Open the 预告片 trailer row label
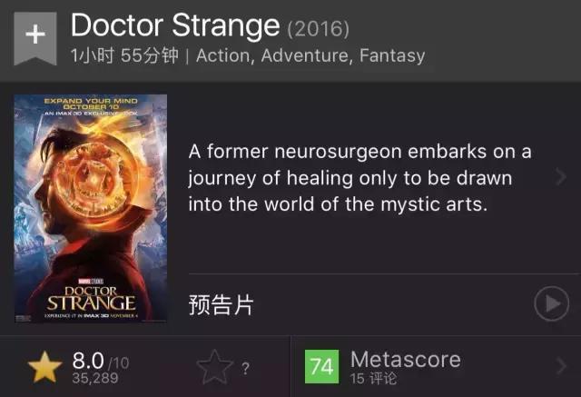 pyautogui.click(x=221, y=305)
